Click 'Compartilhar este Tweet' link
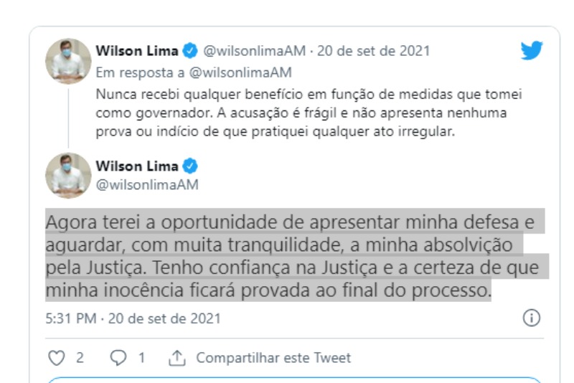574x383 pixels. pos(273,358)
